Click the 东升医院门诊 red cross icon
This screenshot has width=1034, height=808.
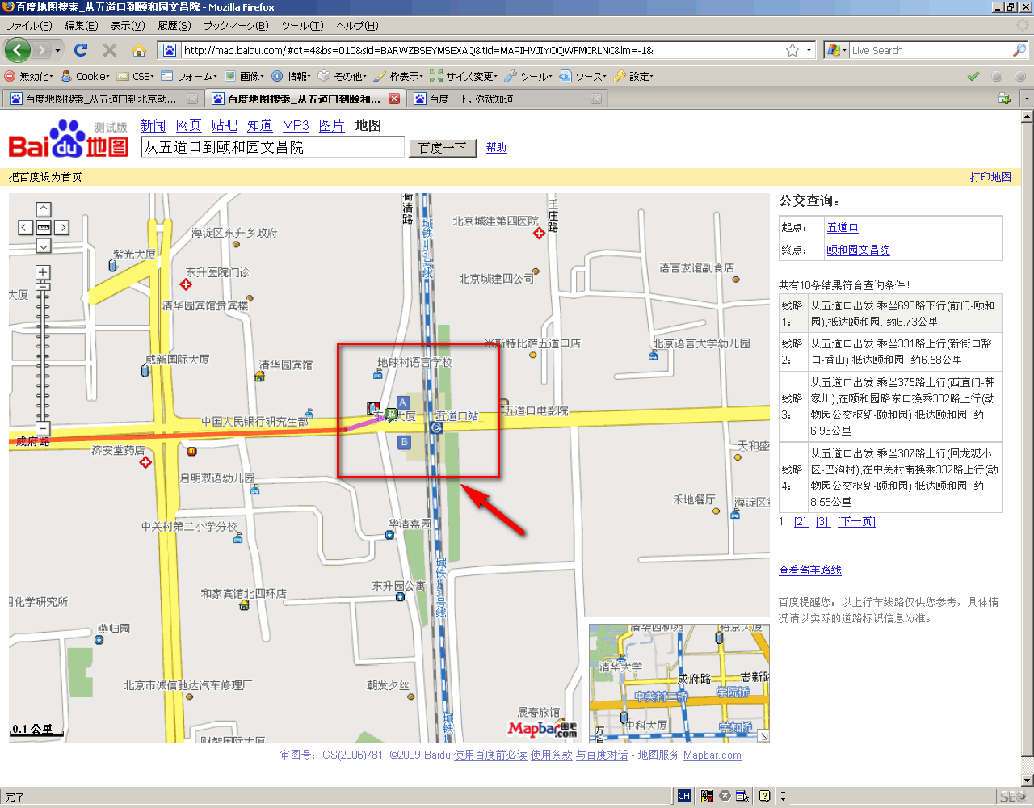click(x=186, y=284)
